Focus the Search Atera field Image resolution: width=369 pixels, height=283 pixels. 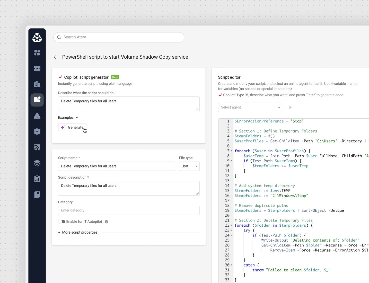point(119,37)
